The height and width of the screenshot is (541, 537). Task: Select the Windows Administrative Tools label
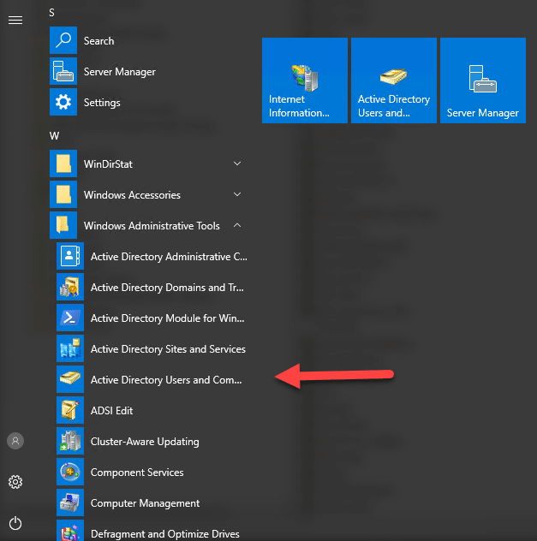pyautogui.click(x=152, y=226)
